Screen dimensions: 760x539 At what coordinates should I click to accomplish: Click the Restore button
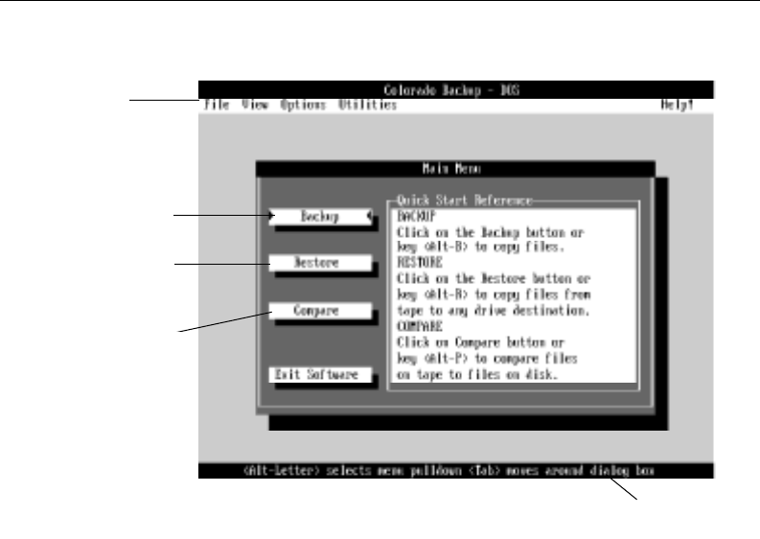(x=320, y=263)
